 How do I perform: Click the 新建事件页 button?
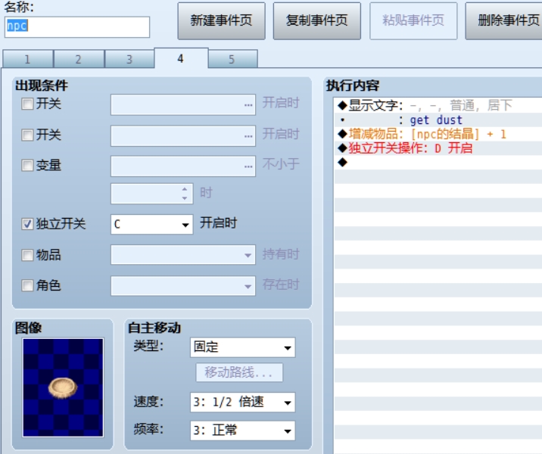click(x=222, y=20)
